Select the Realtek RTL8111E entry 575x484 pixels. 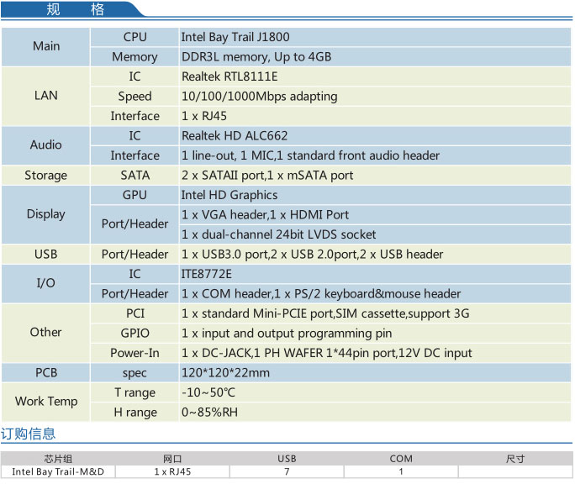coord(229,76)
